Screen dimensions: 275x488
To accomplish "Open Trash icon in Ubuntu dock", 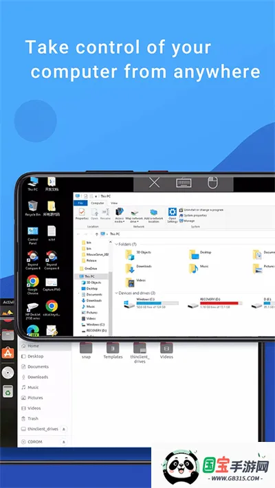I will tap(8, 392).
